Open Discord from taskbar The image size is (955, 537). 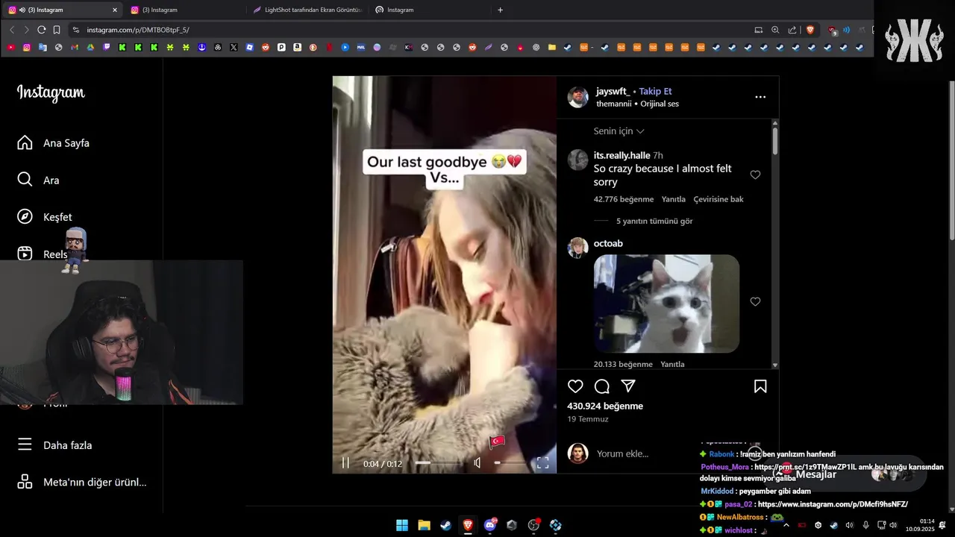coord(490,525)
